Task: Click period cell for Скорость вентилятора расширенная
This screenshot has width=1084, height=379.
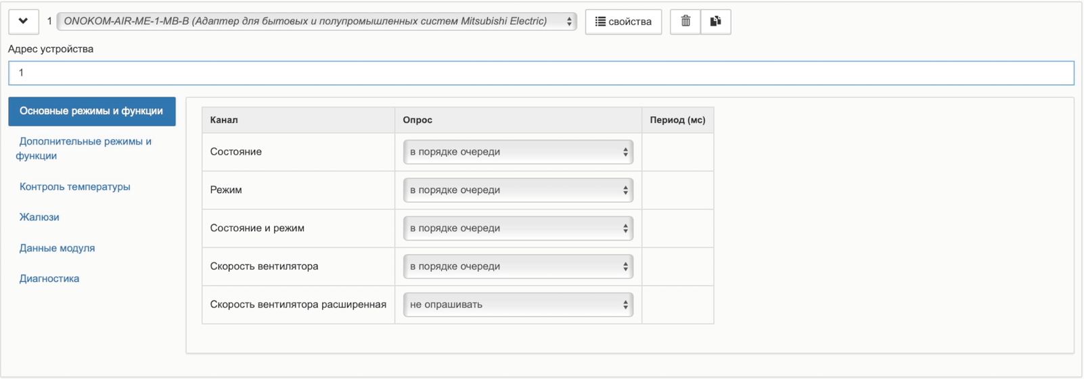Action: pyautogui.click(x=677, y=305)
